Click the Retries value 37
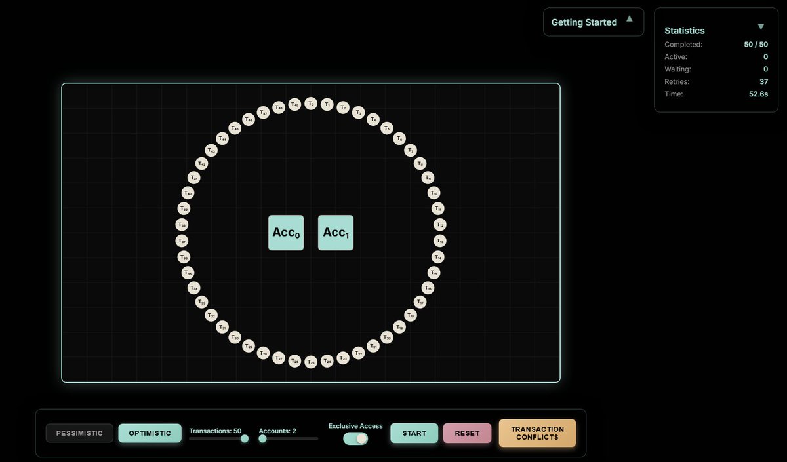 [763, 82]
